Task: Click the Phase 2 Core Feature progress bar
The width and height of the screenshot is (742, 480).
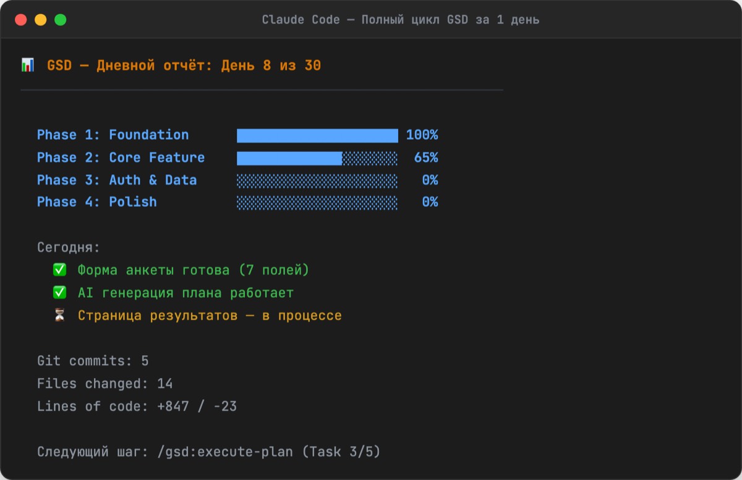Action: point(317,158)
